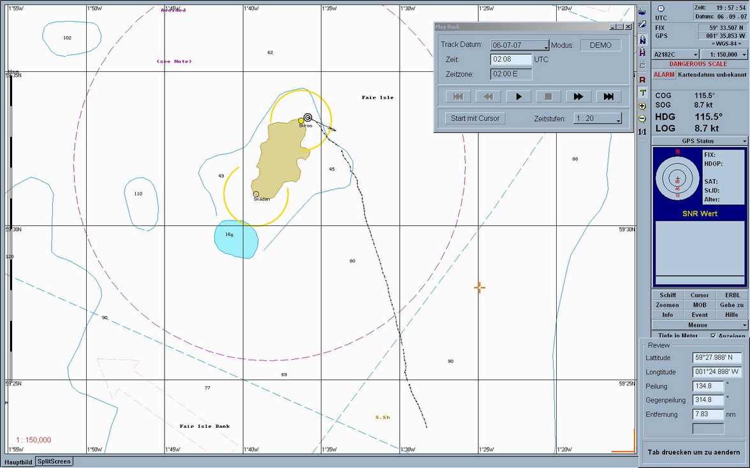Click the red ALARM button
The image size is (750, 468).
(x=664, y=74)
